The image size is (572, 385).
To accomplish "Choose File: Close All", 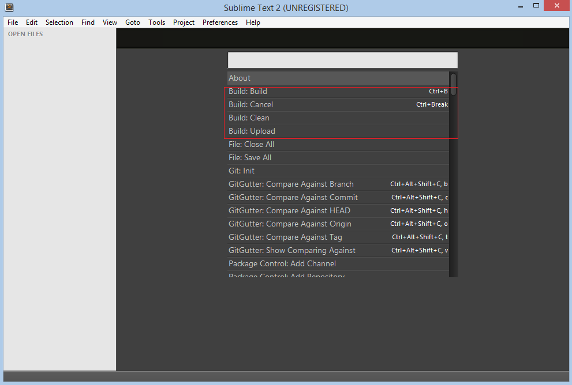I will (338, 144).
